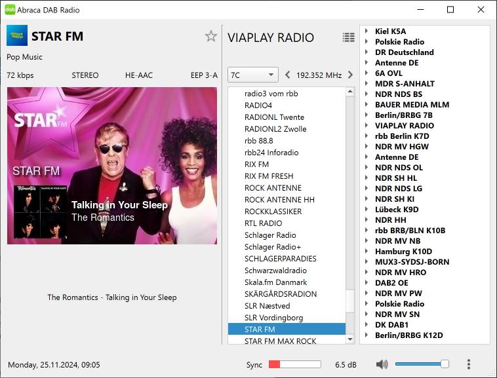This screenshot has height=378, width=497.
Task: Open the three-dot options menu
Action: [x=468, y=364]
